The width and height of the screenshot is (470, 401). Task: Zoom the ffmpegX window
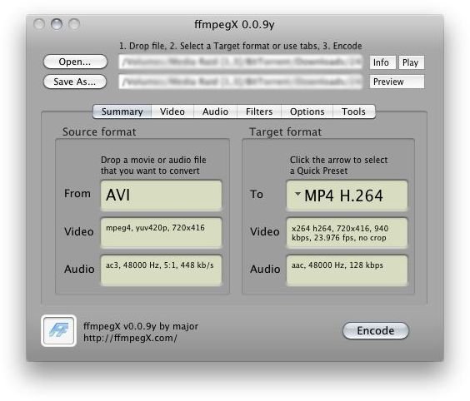coord(74,24)
